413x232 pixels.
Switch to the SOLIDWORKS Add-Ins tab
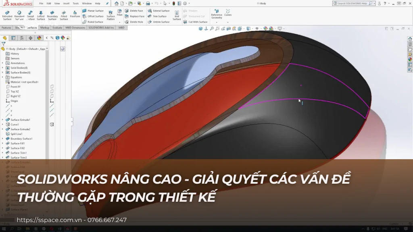(101, 28)
